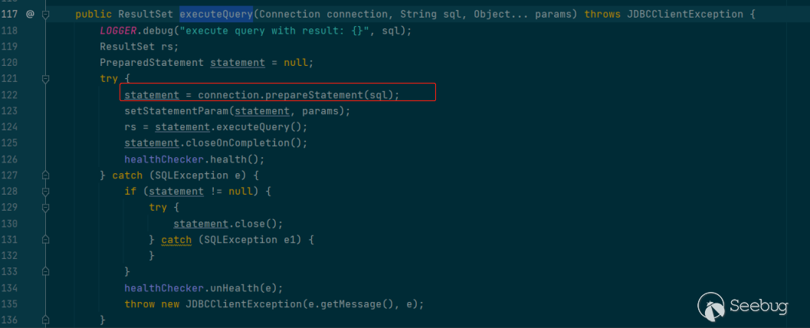
Task: Click the @ gutter icon on line 117
Action: (x=30, y=14)
